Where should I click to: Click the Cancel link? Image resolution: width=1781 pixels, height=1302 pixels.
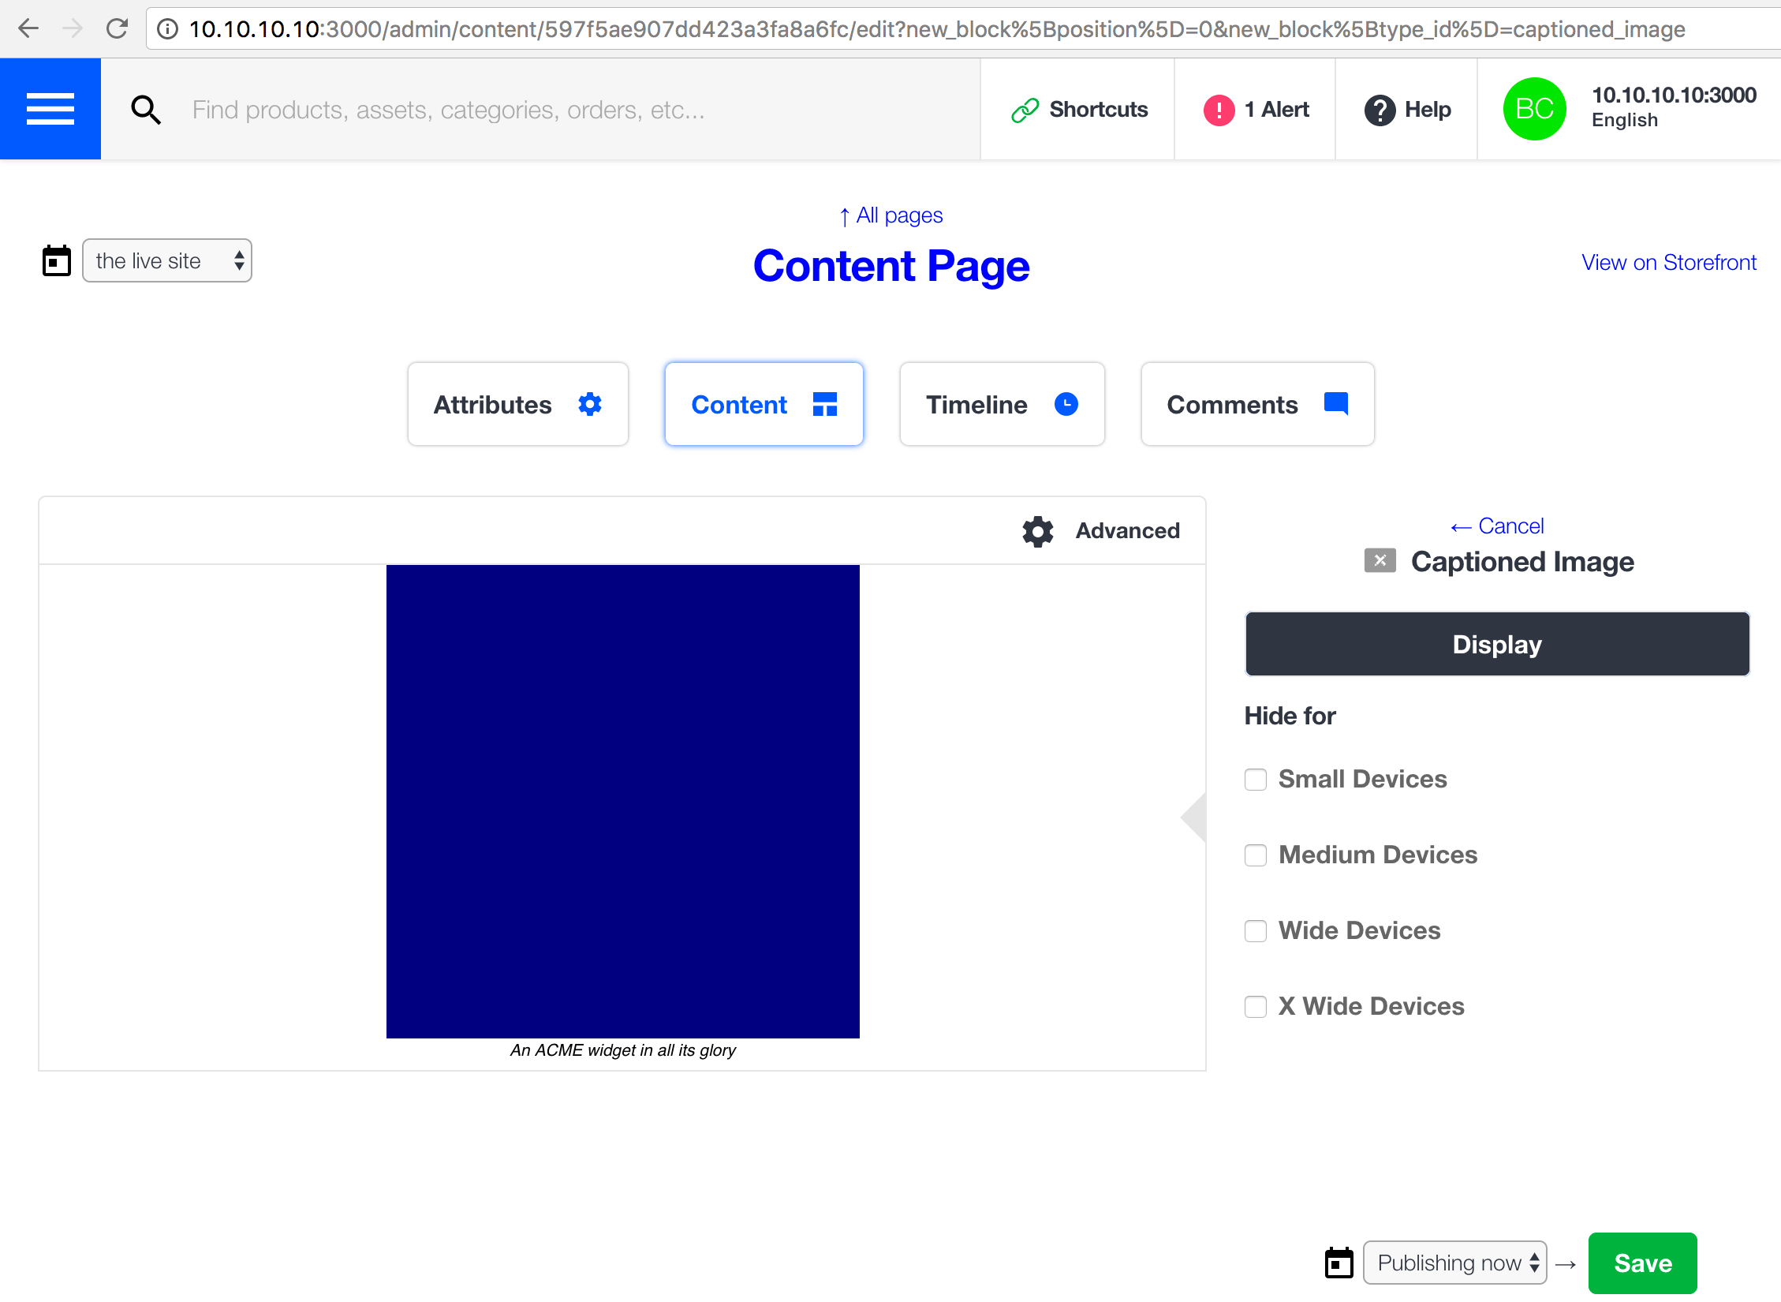(x=1497, y=526)
